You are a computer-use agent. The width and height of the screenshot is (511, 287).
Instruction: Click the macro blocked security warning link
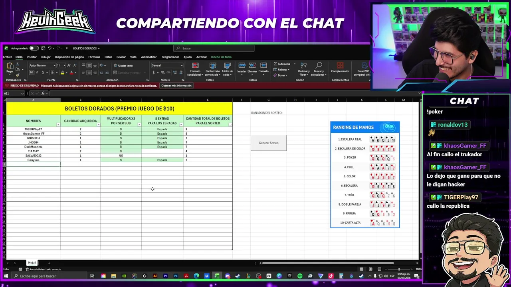[x=99, y=86]
